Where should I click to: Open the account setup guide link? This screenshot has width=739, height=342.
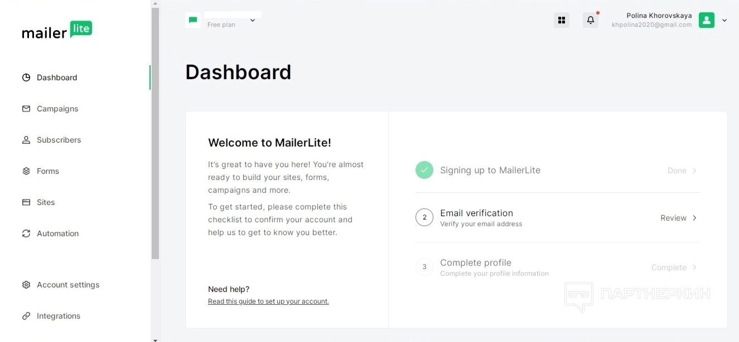pyautogui.click(x=268, y=301)
